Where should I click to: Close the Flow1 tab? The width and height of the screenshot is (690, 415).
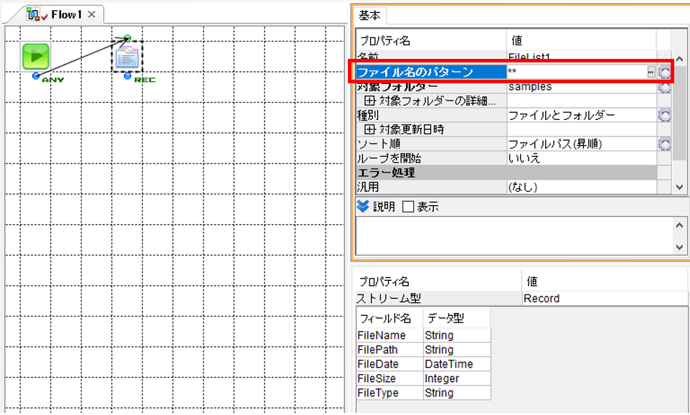[92, 14]
